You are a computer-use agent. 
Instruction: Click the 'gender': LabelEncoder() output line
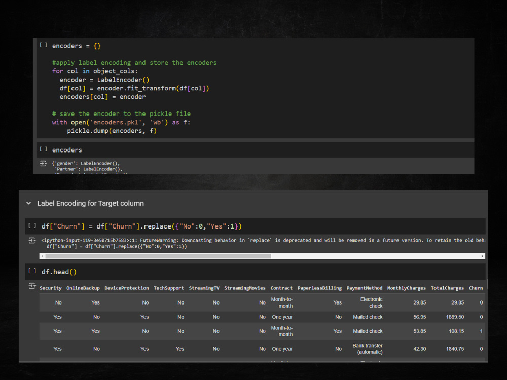coord(86,163)
